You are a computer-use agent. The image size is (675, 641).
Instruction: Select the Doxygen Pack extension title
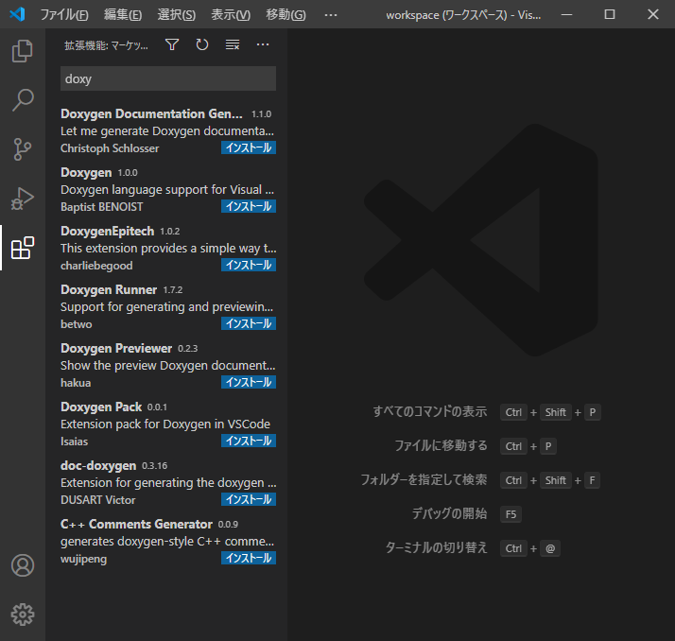point(101,407)
